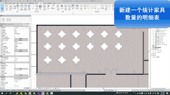The image size is (170, 95).
Task: Expand the Sheets (all) node
Action: click(152, 49)
